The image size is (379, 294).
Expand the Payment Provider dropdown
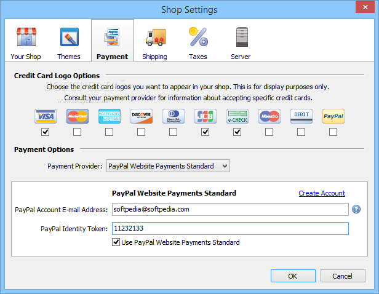tap(168, 166)
